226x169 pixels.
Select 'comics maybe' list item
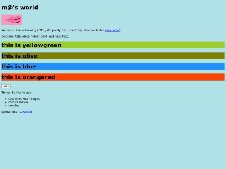click(18, 102)
